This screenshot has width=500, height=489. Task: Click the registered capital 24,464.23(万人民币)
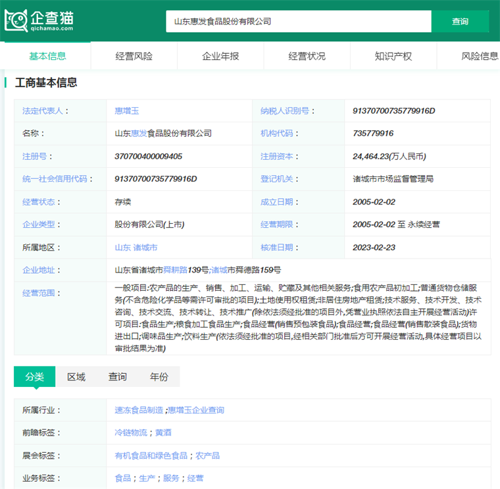click(x=389, y=156)
